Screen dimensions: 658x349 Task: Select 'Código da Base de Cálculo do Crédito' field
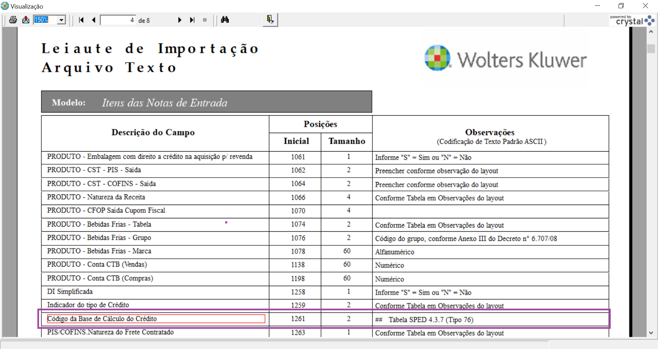[x=156, y=319]
